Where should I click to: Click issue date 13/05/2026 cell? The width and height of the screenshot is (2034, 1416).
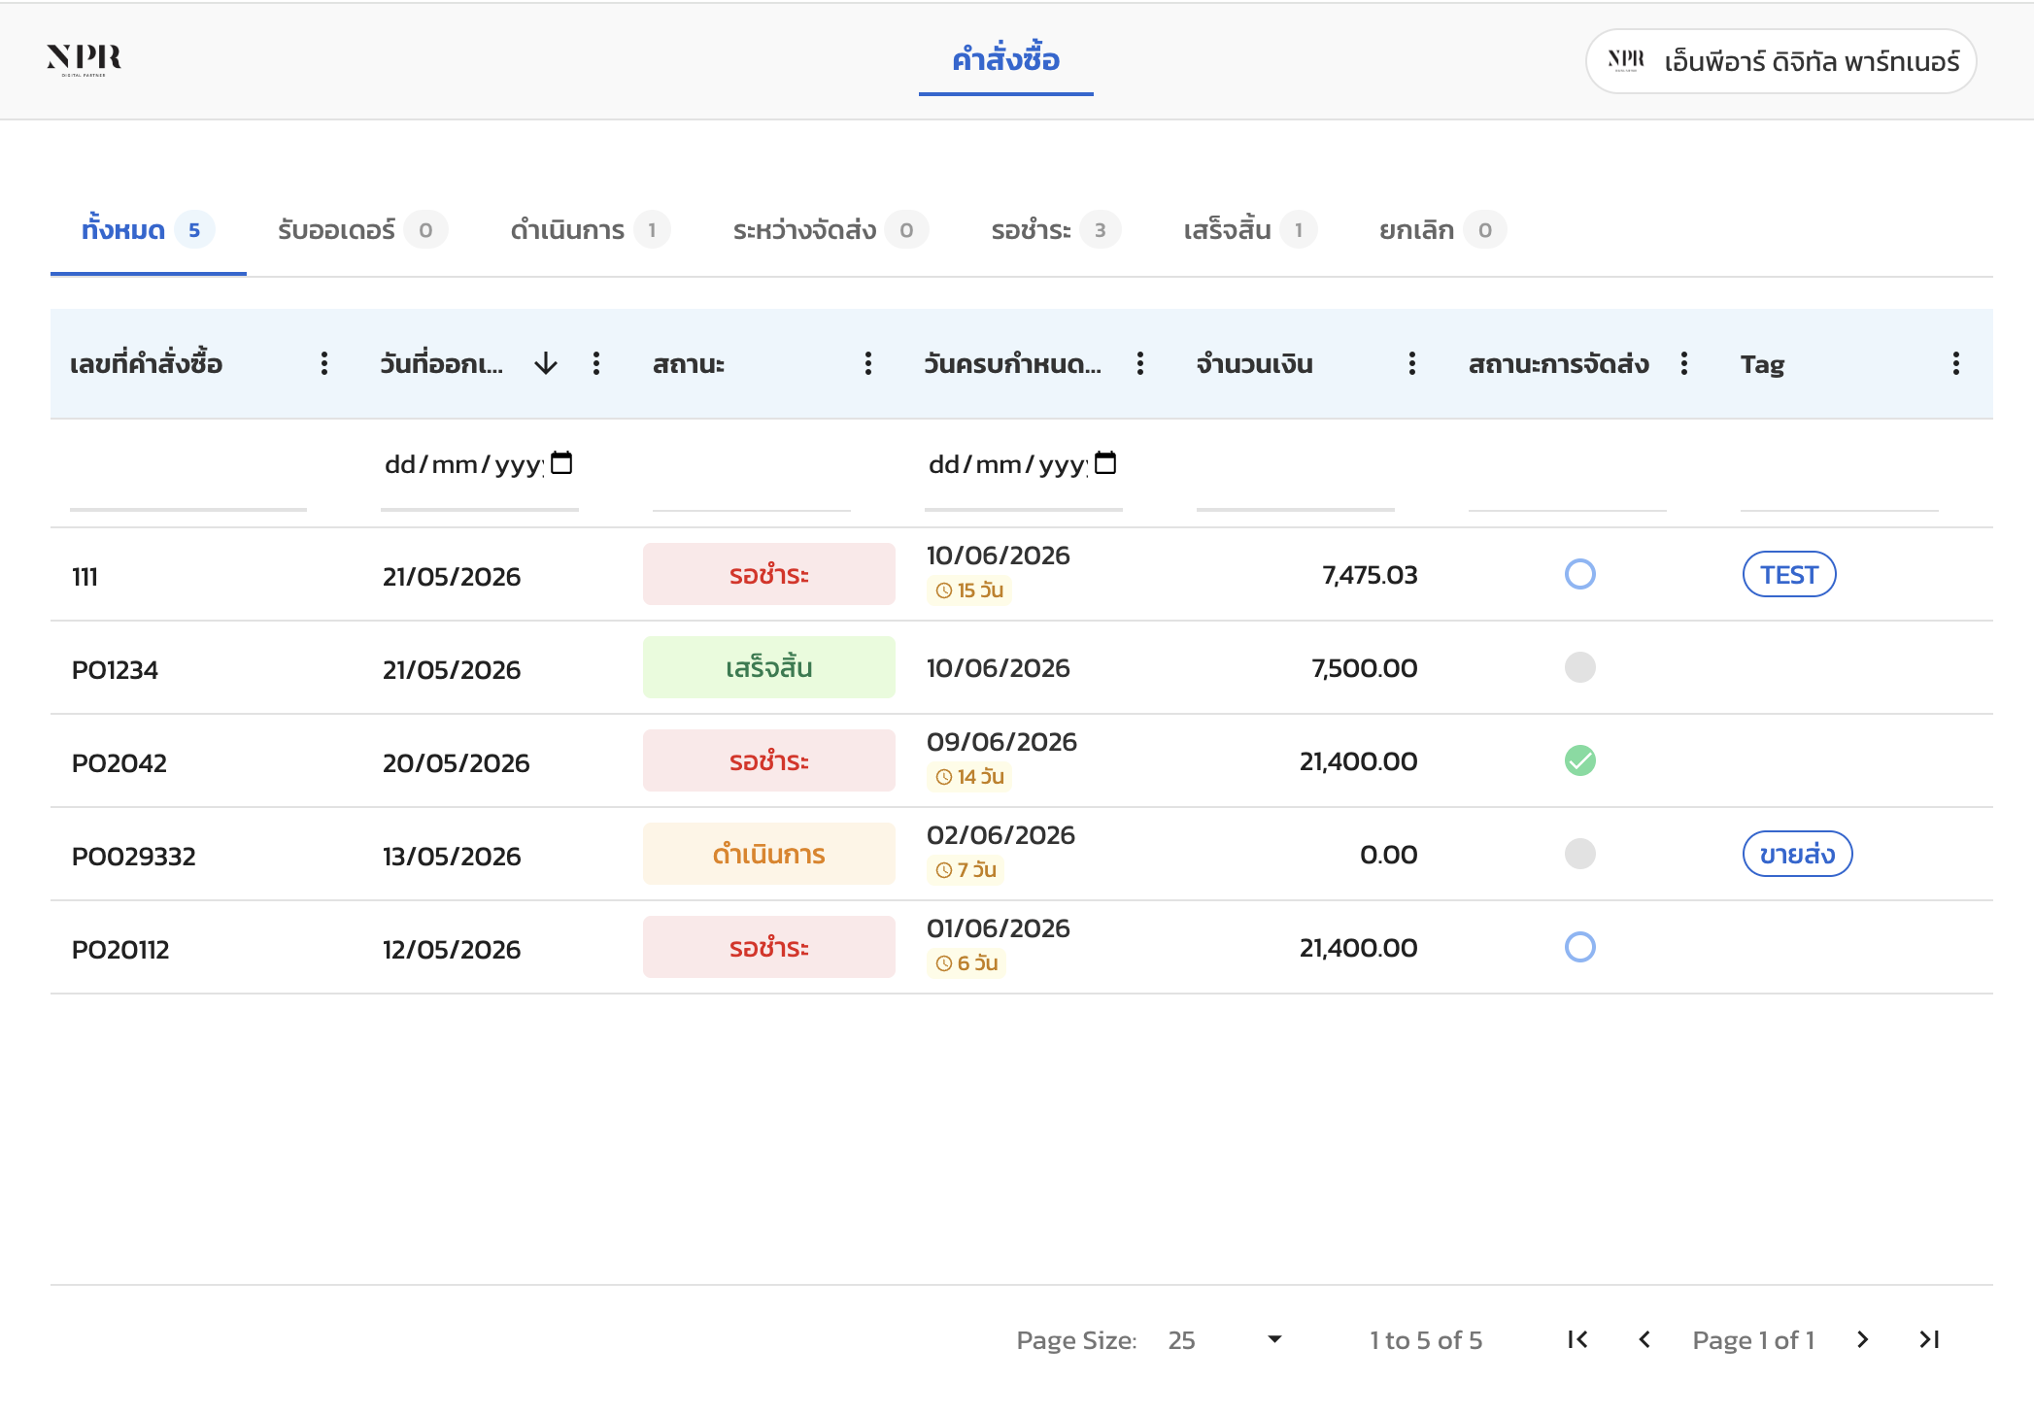pos(452,857)
